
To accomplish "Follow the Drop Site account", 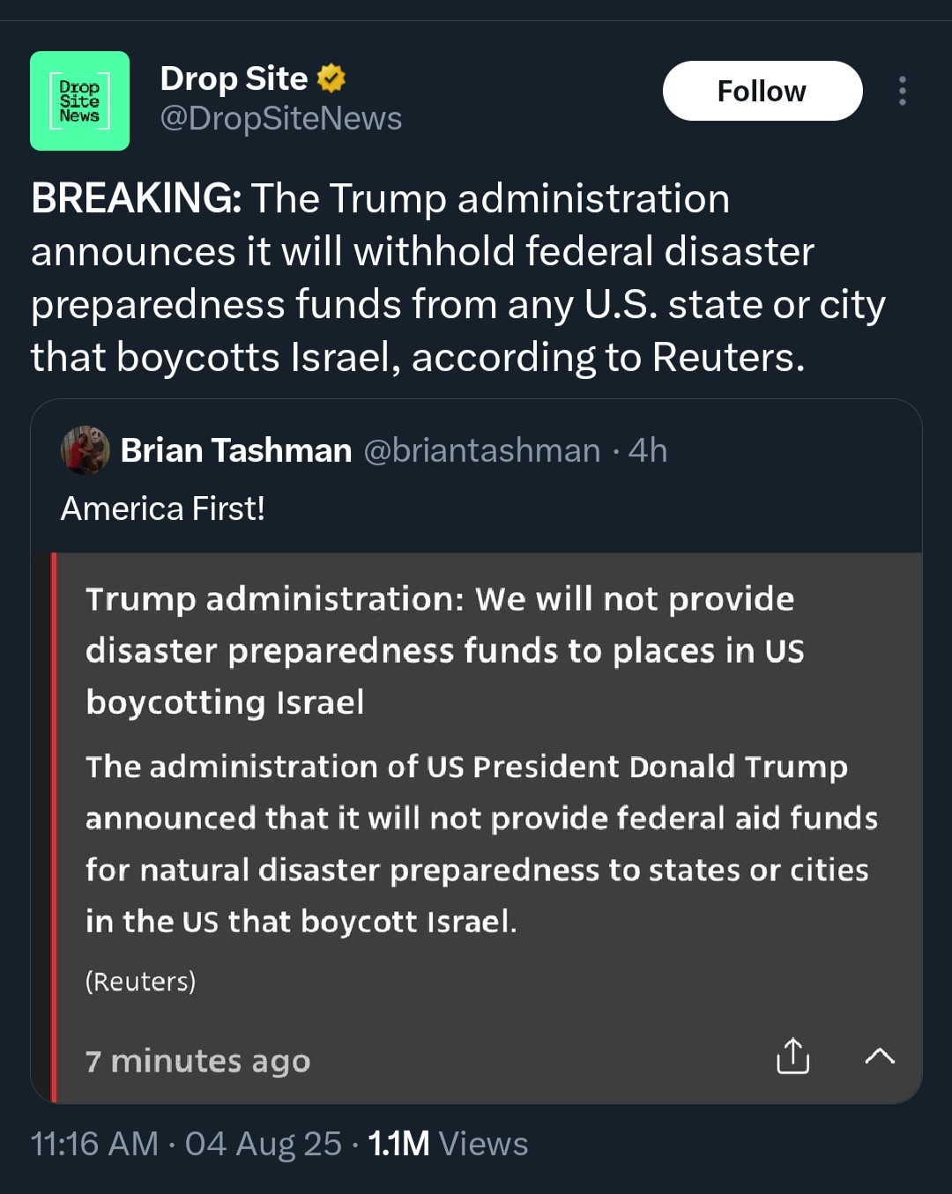I will (x=762, y=91).
